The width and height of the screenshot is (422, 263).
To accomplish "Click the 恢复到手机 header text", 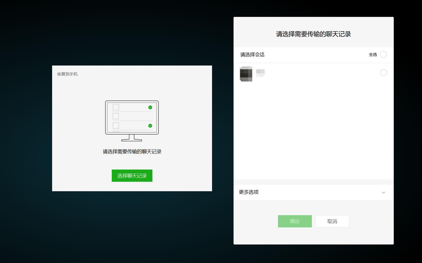I will [x=67, y=74].
